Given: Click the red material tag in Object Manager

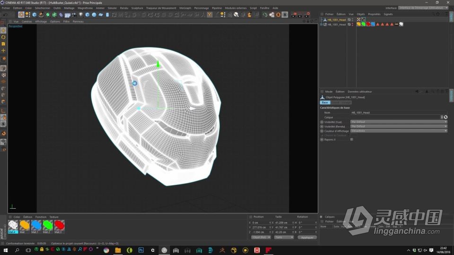Looking at the screenshot, I should click(x=368, y=24).
